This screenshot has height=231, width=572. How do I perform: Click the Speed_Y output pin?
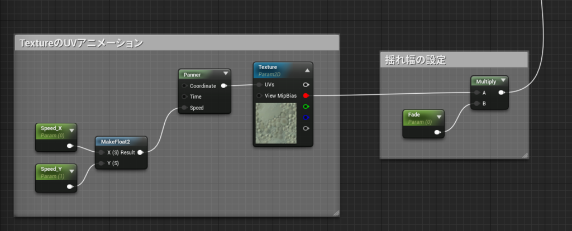click(x=70, y=187)
